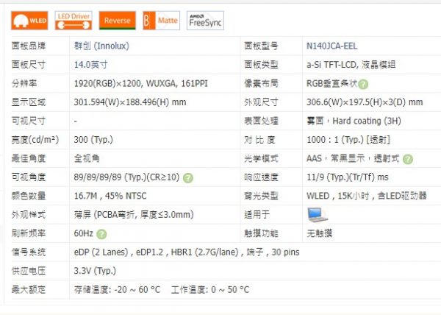Open the 群创 (Innolux) brand link
Screen dimensions: 441x315
104,46
